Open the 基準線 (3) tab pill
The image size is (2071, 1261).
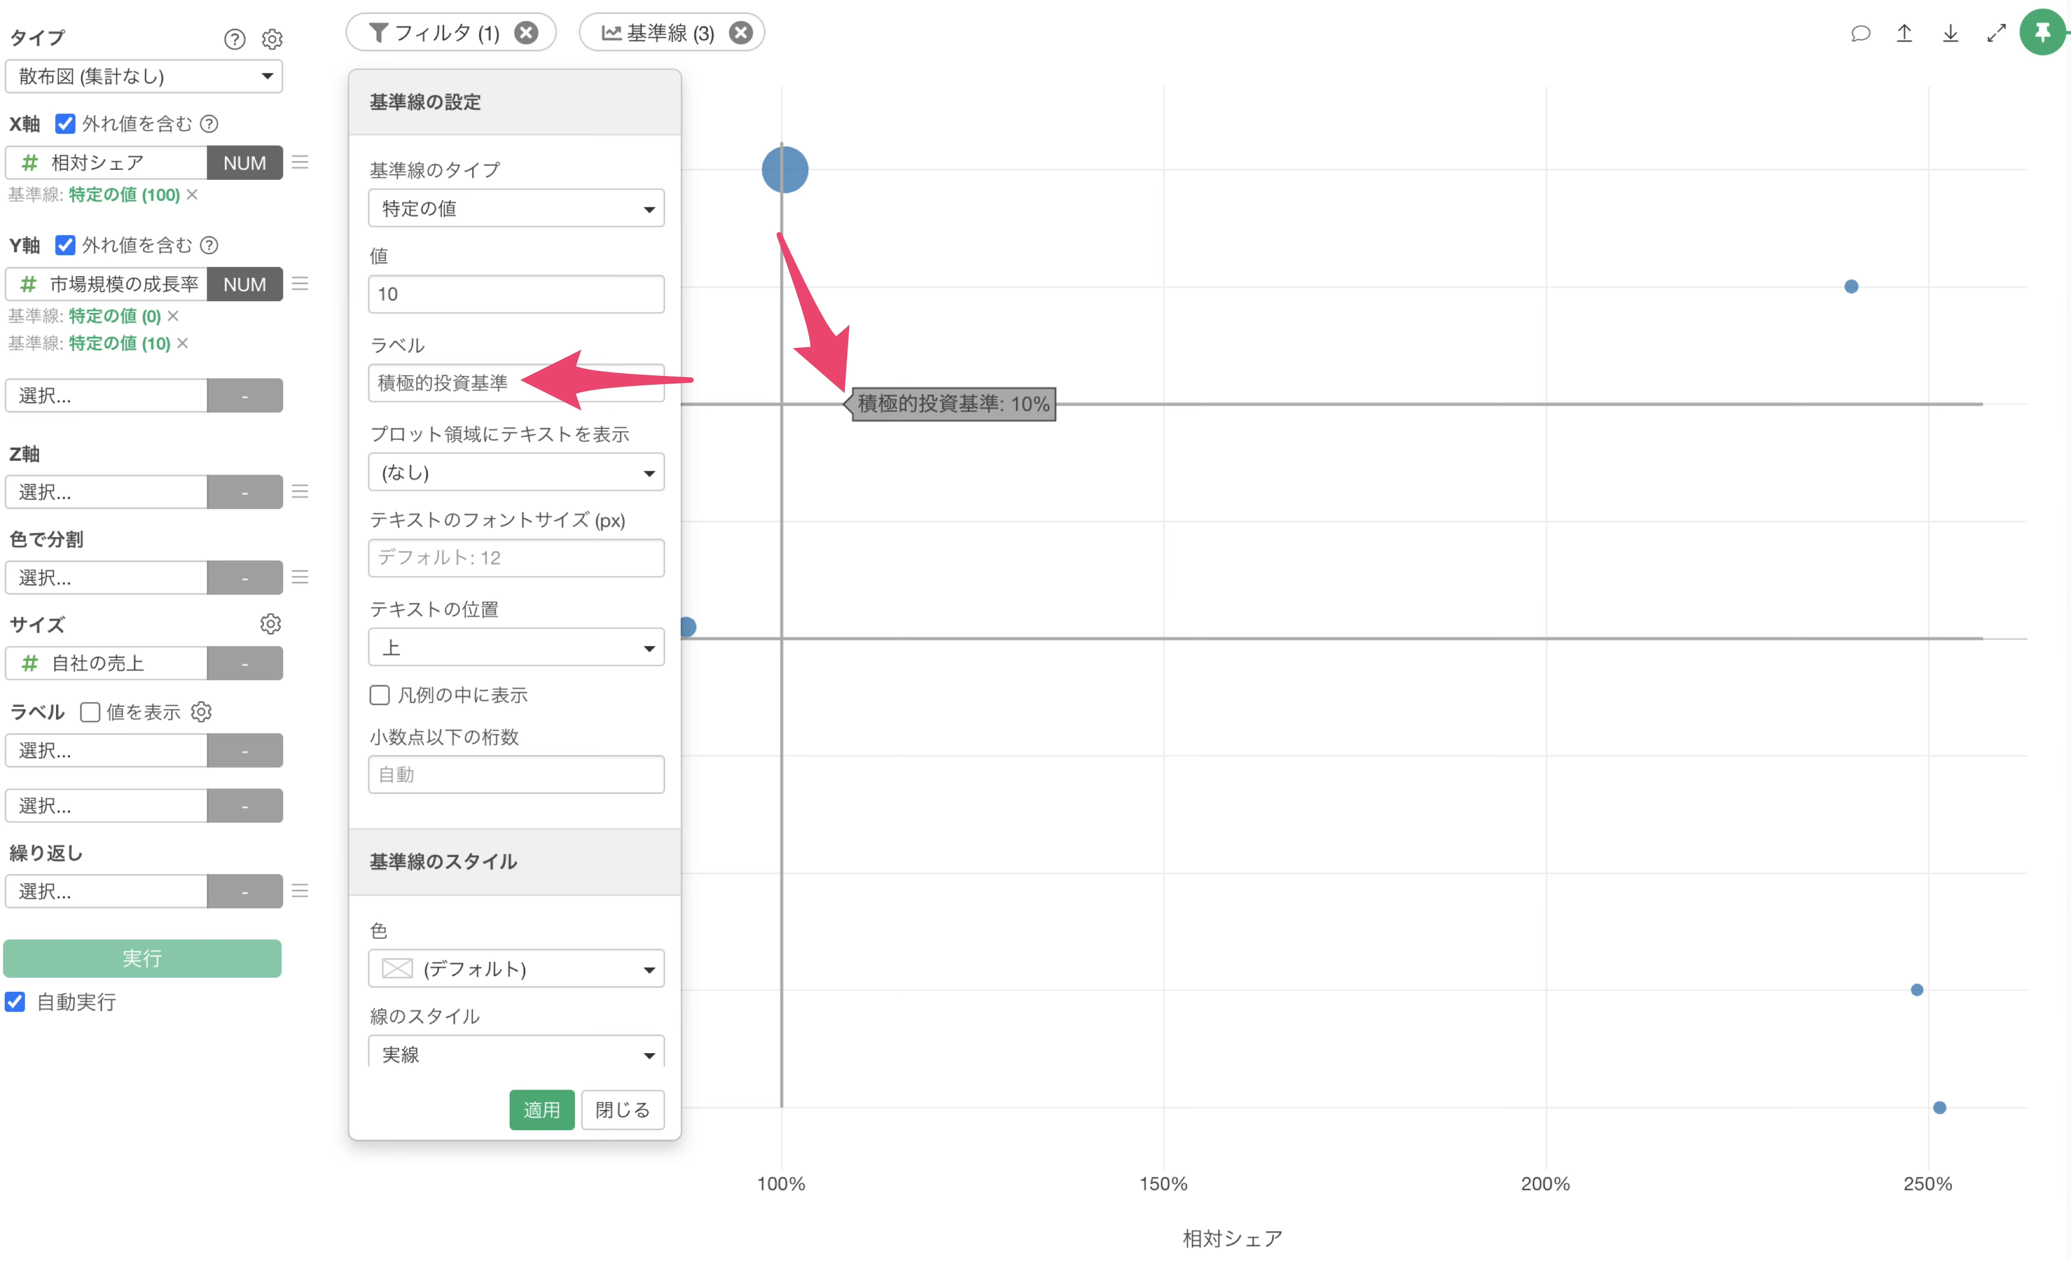658,33
